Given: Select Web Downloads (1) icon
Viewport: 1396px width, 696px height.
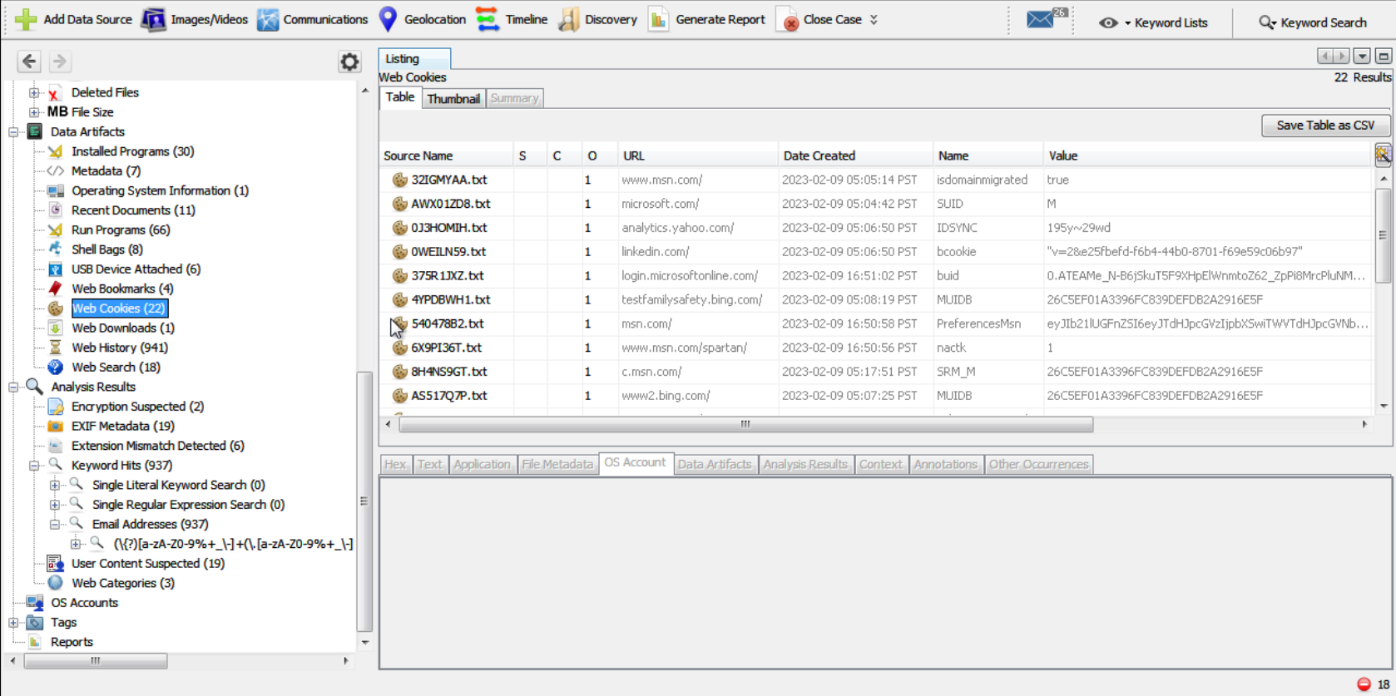Looking at the screenshot, I should pyautogui.click(x=56, y=328).
